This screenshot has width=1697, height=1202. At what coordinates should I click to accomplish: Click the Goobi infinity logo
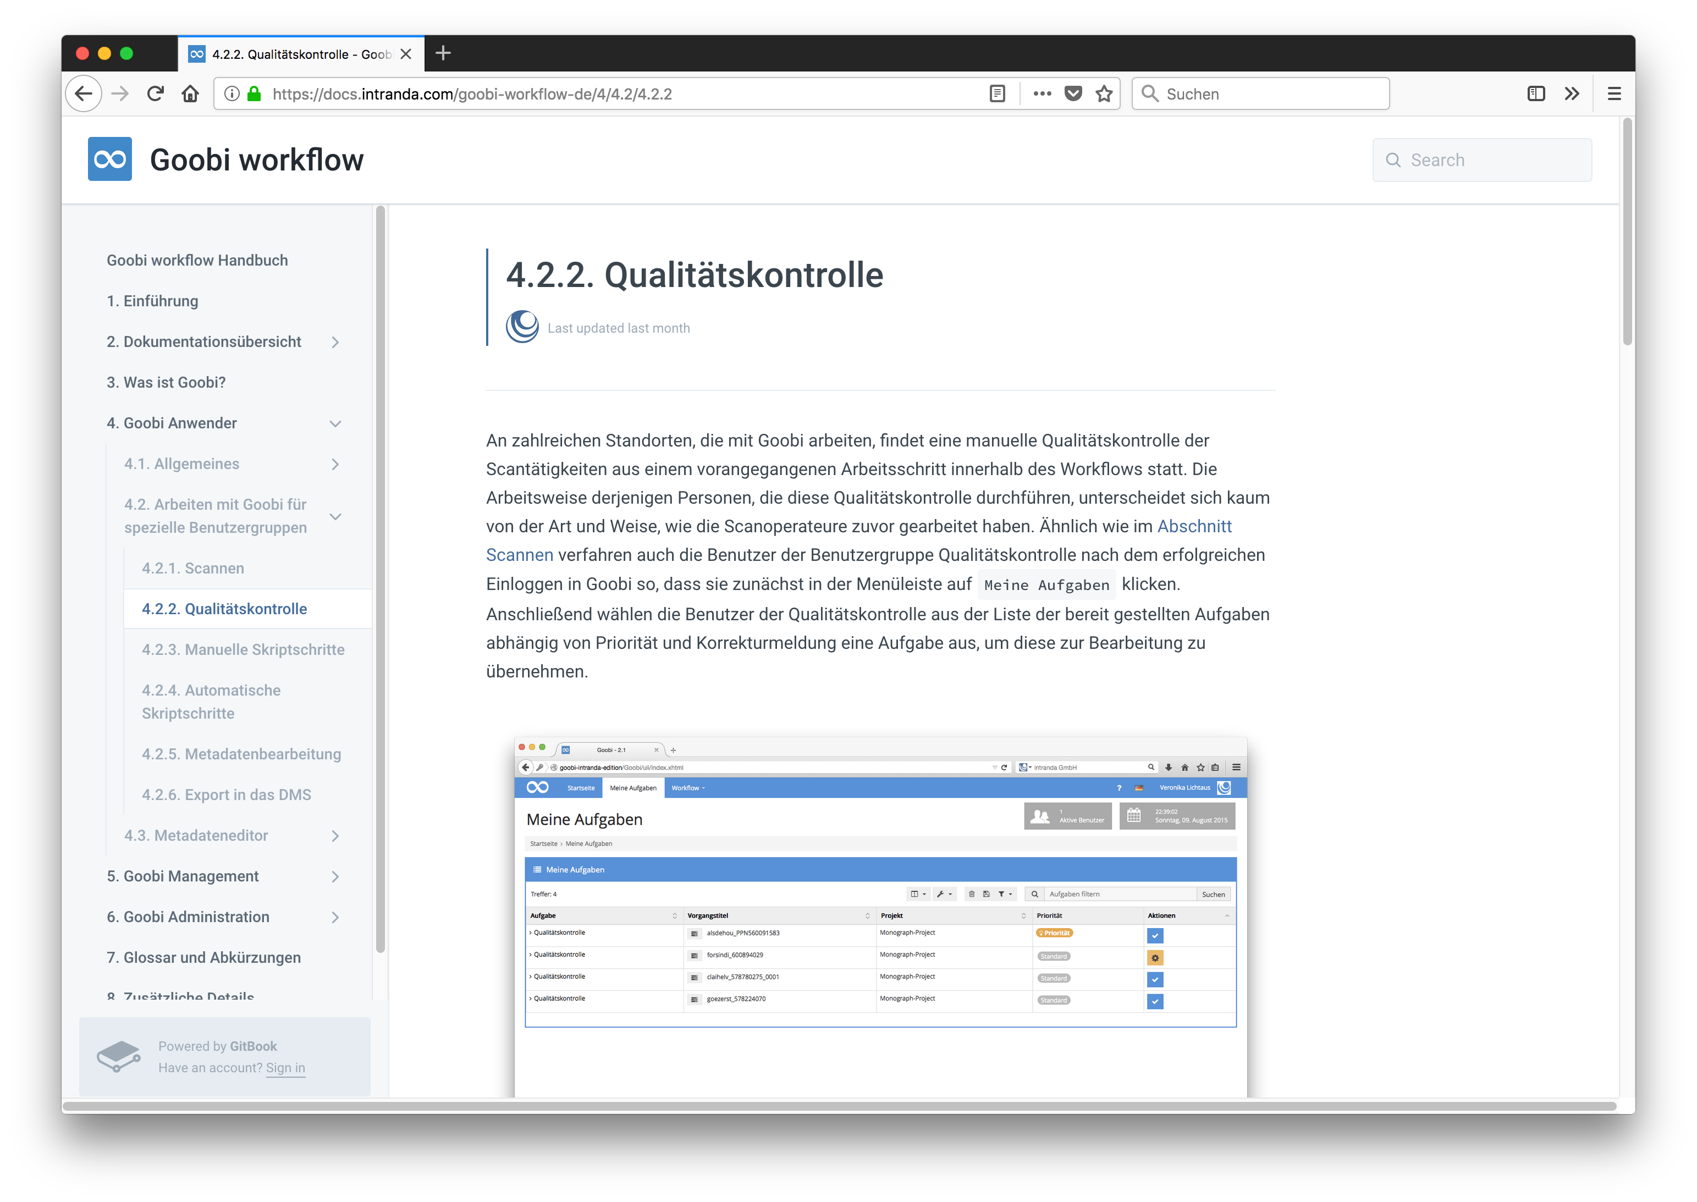[x=109, y=159]
